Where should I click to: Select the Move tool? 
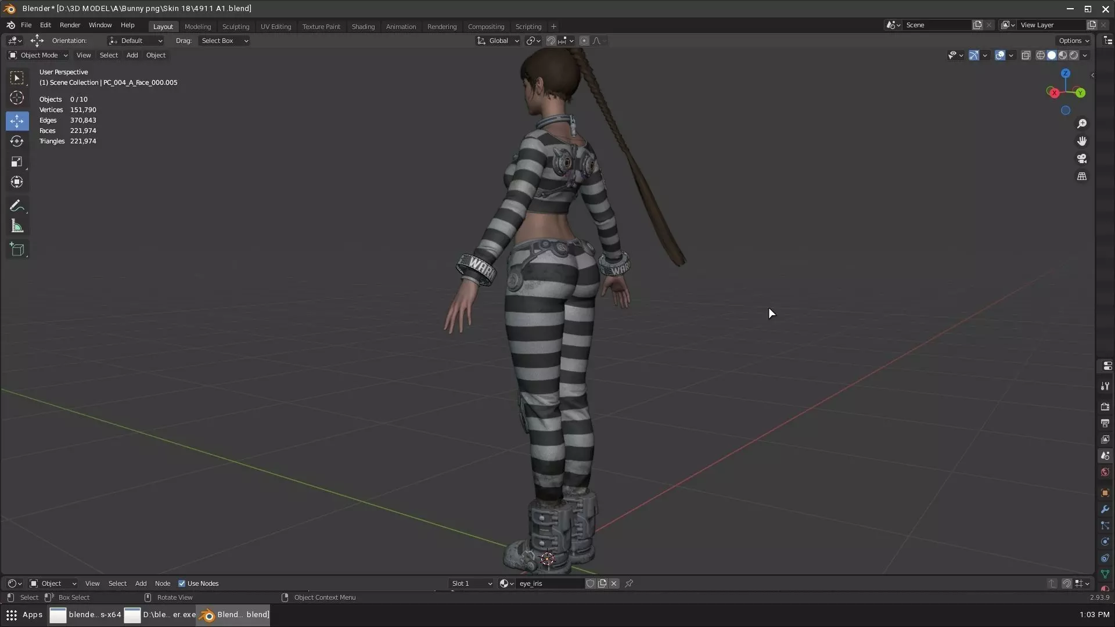17,121
